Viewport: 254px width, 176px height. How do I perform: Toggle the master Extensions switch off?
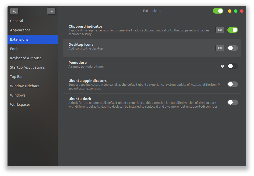click(218, 11)
